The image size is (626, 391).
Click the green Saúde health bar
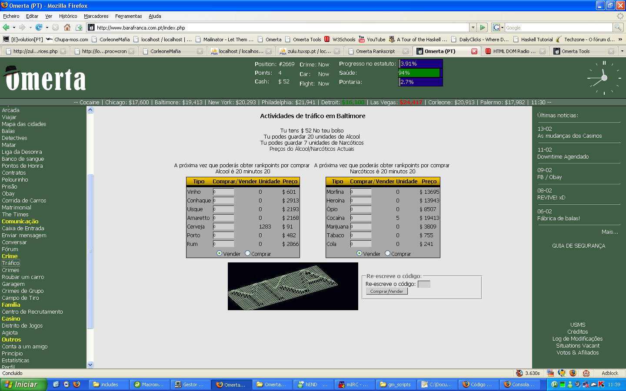point(420,73)
